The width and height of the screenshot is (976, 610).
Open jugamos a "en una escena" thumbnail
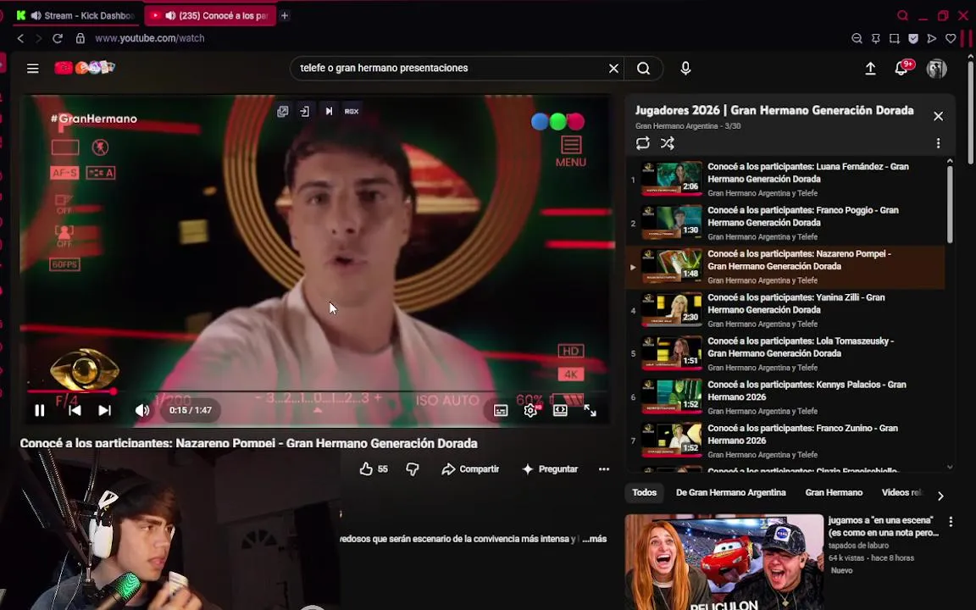[x=724, y=562]
